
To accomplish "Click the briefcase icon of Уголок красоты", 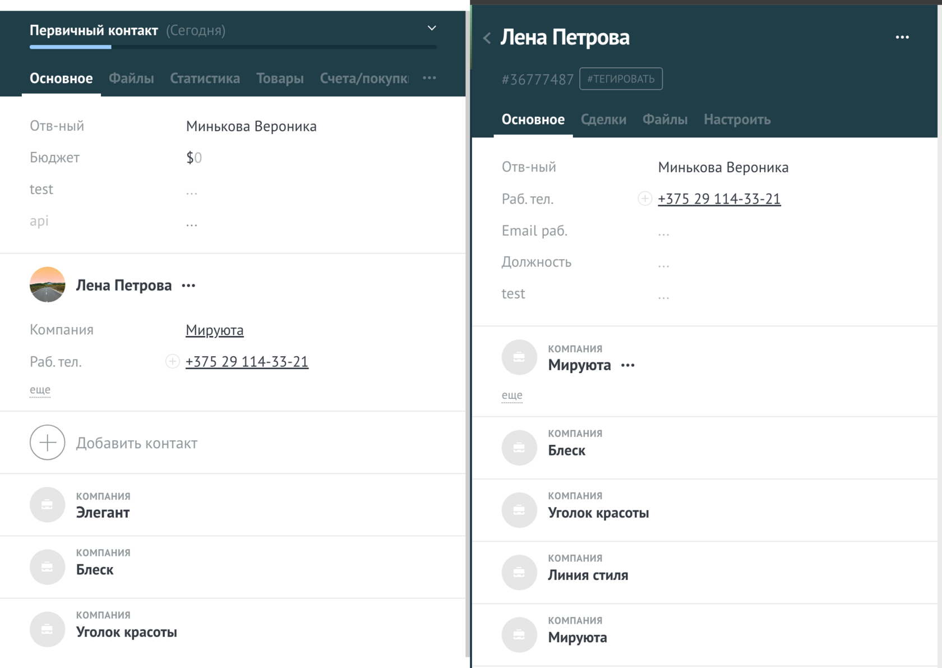I will [47, 629].
